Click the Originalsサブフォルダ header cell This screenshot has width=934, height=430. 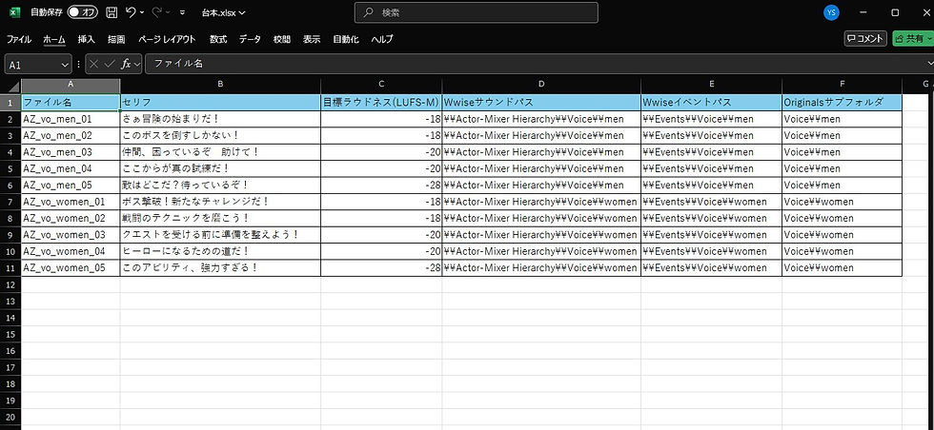pyautogui.click(x=843, y=103)
